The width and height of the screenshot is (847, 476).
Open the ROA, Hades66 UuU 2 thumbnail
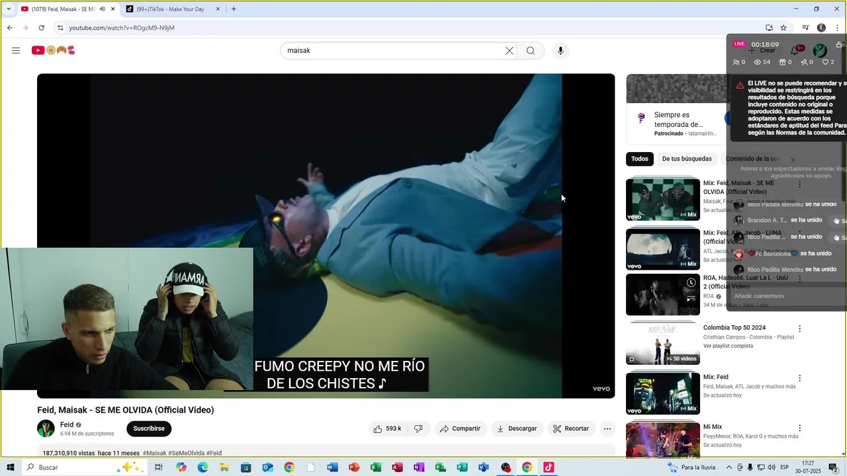tap(662, 294)
